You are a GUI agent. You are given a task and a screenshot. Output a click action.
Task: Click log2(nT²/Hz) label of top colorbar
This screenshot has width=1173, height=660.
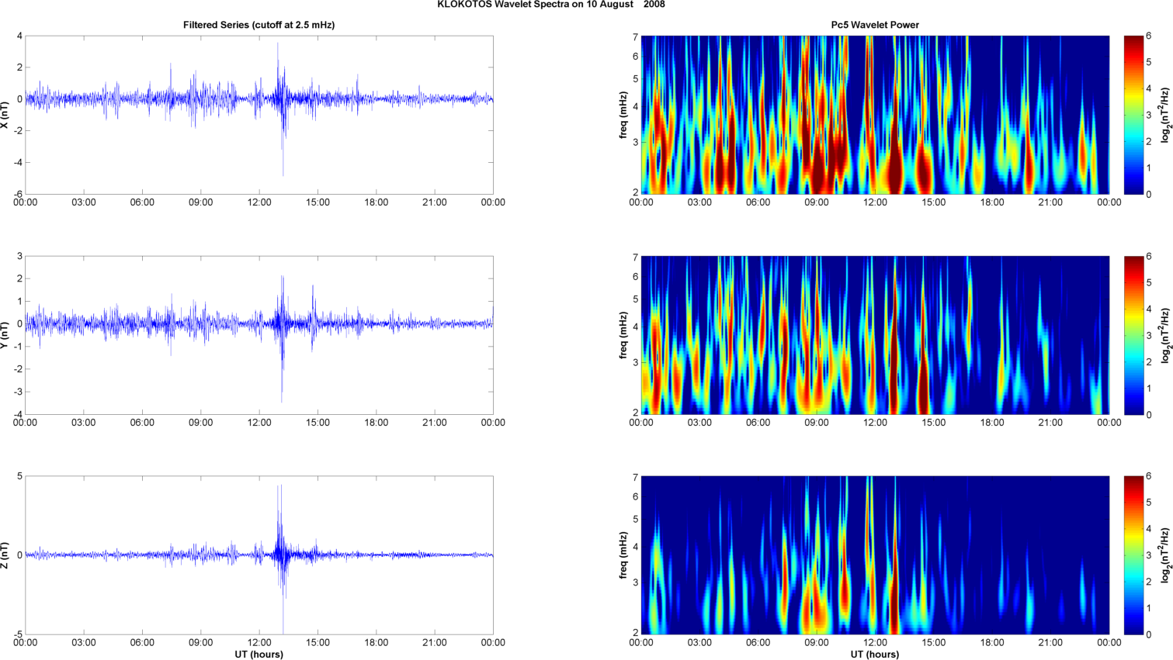click(x=1165, y=115)
